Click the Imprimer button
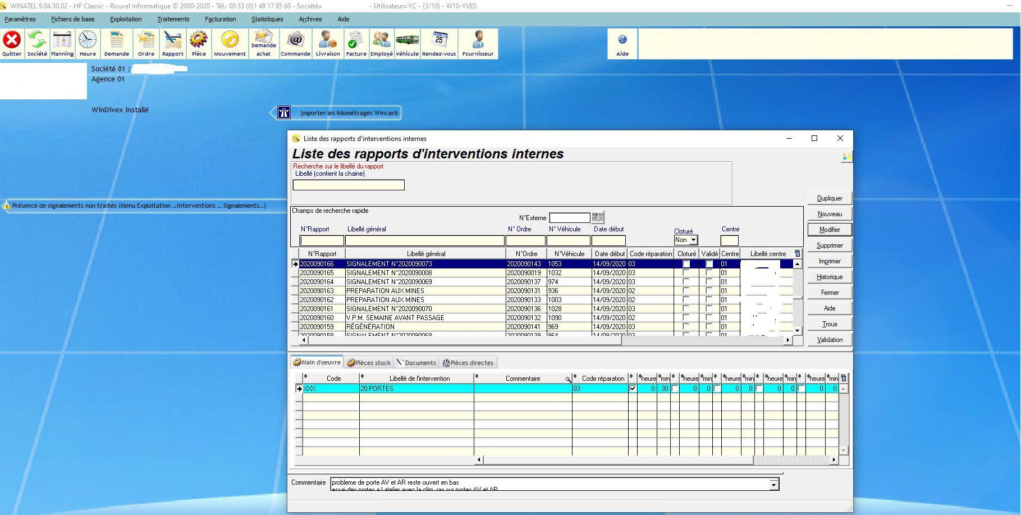Viewport: 1021px width, 515px height. coord(830,261)
